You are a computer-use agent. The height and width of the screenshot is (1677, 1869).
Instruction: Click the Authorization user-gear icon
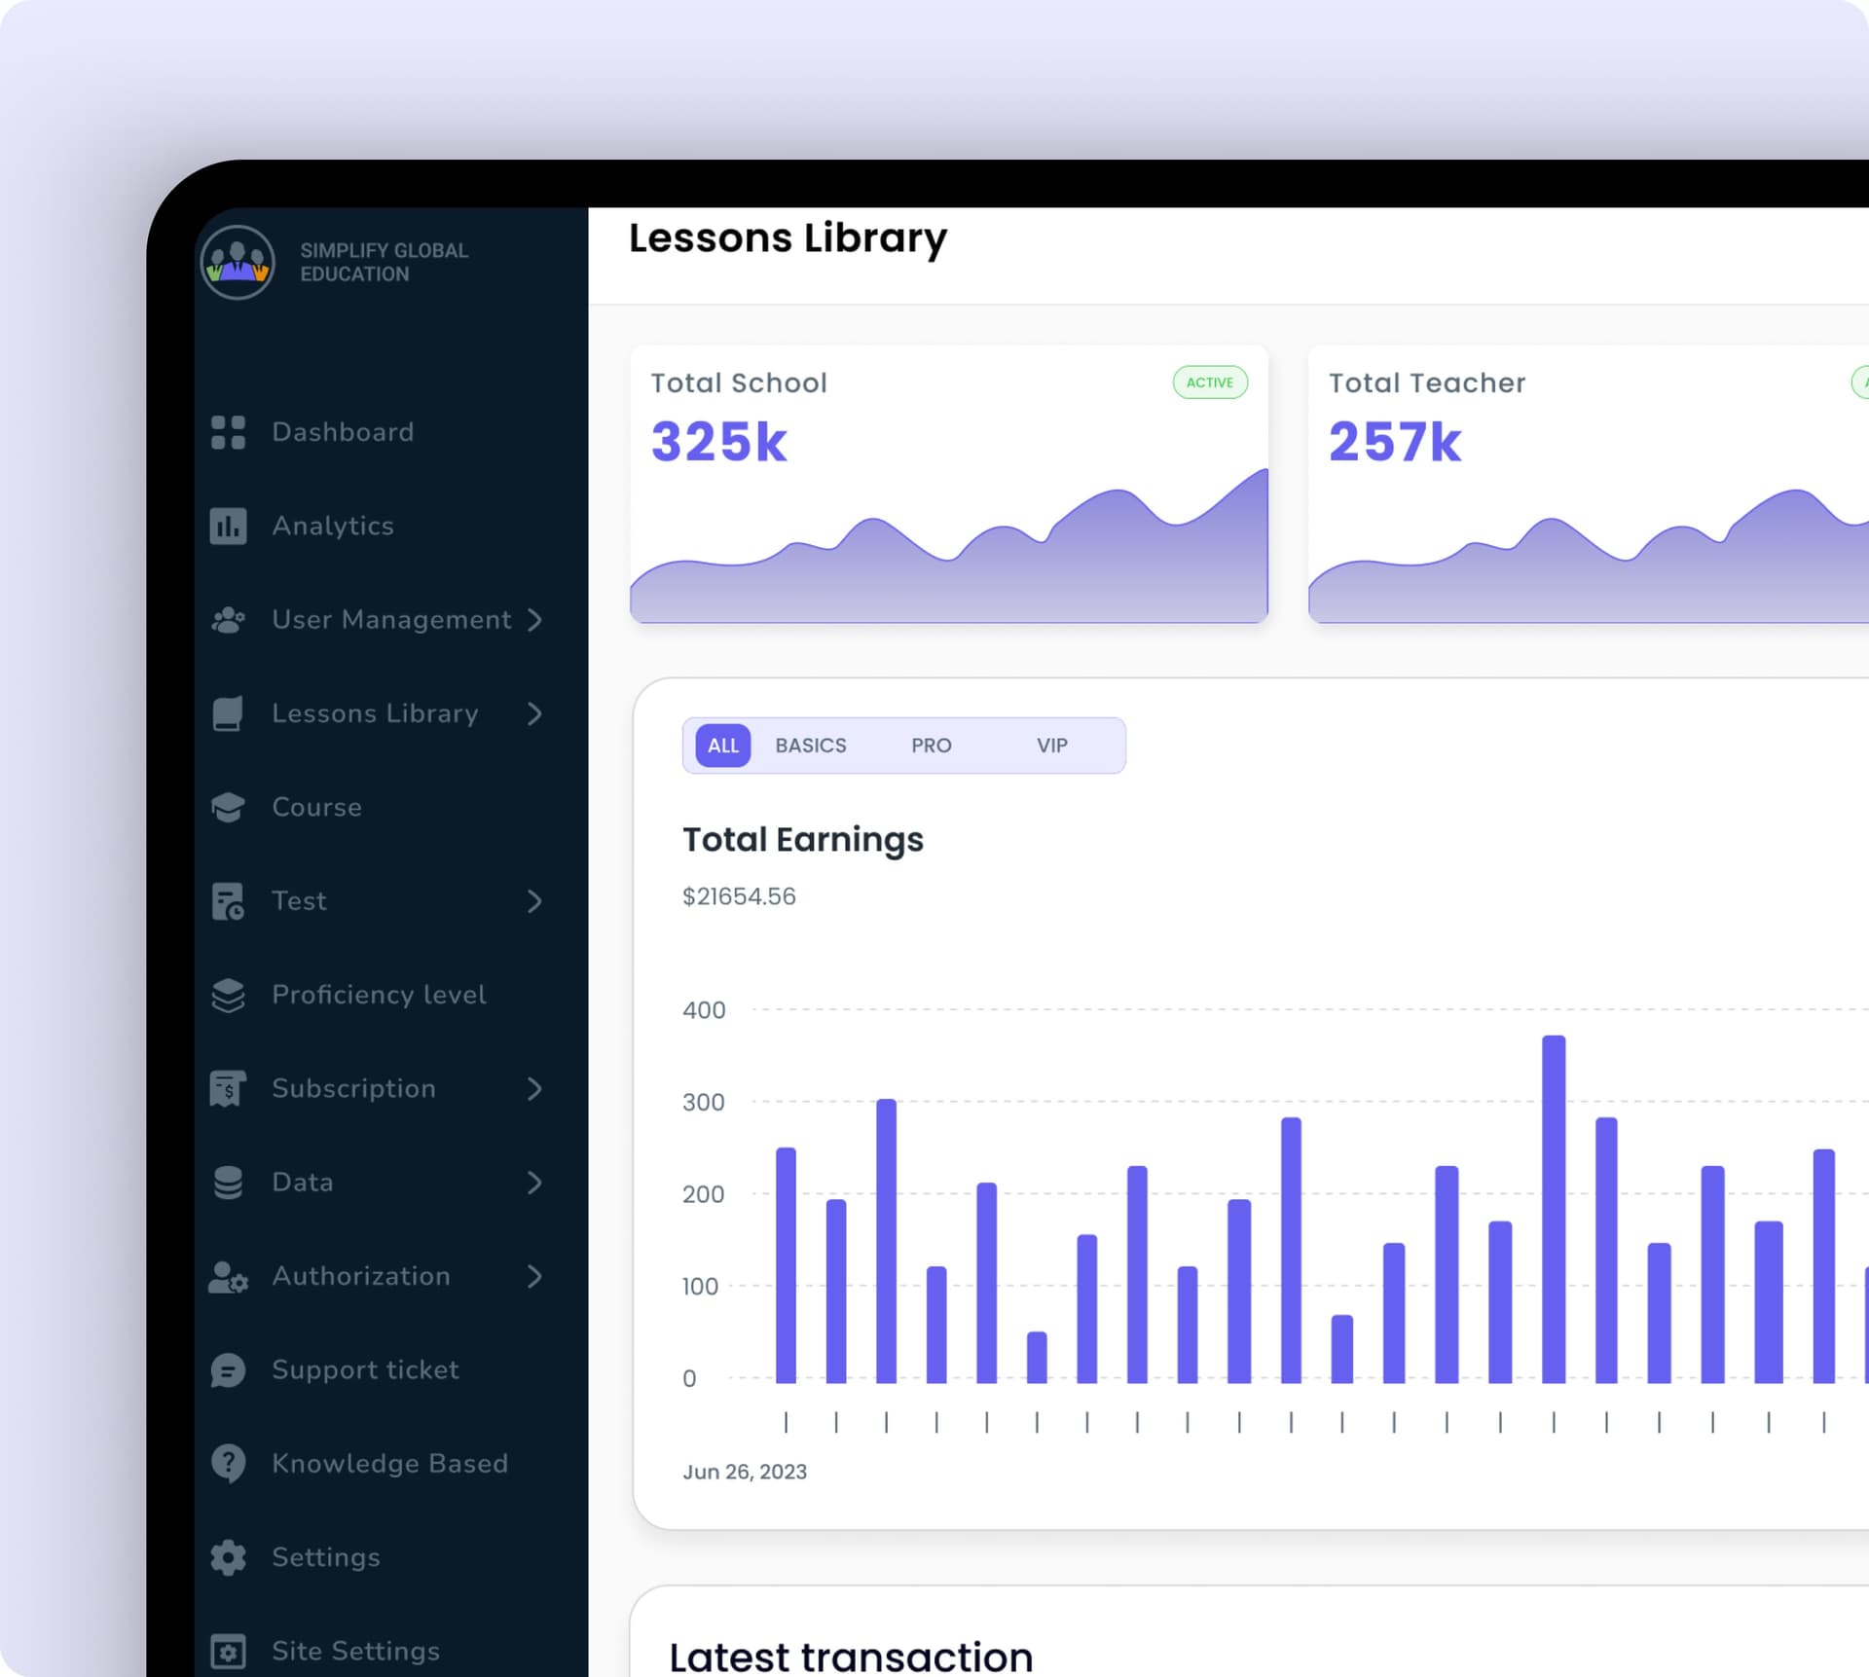229,1276
